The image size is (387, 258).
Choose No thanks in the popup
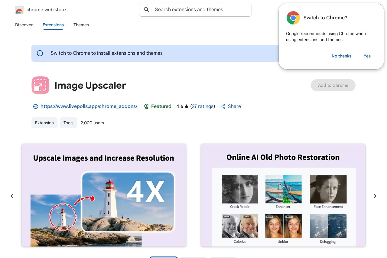(x=341, y=56)
